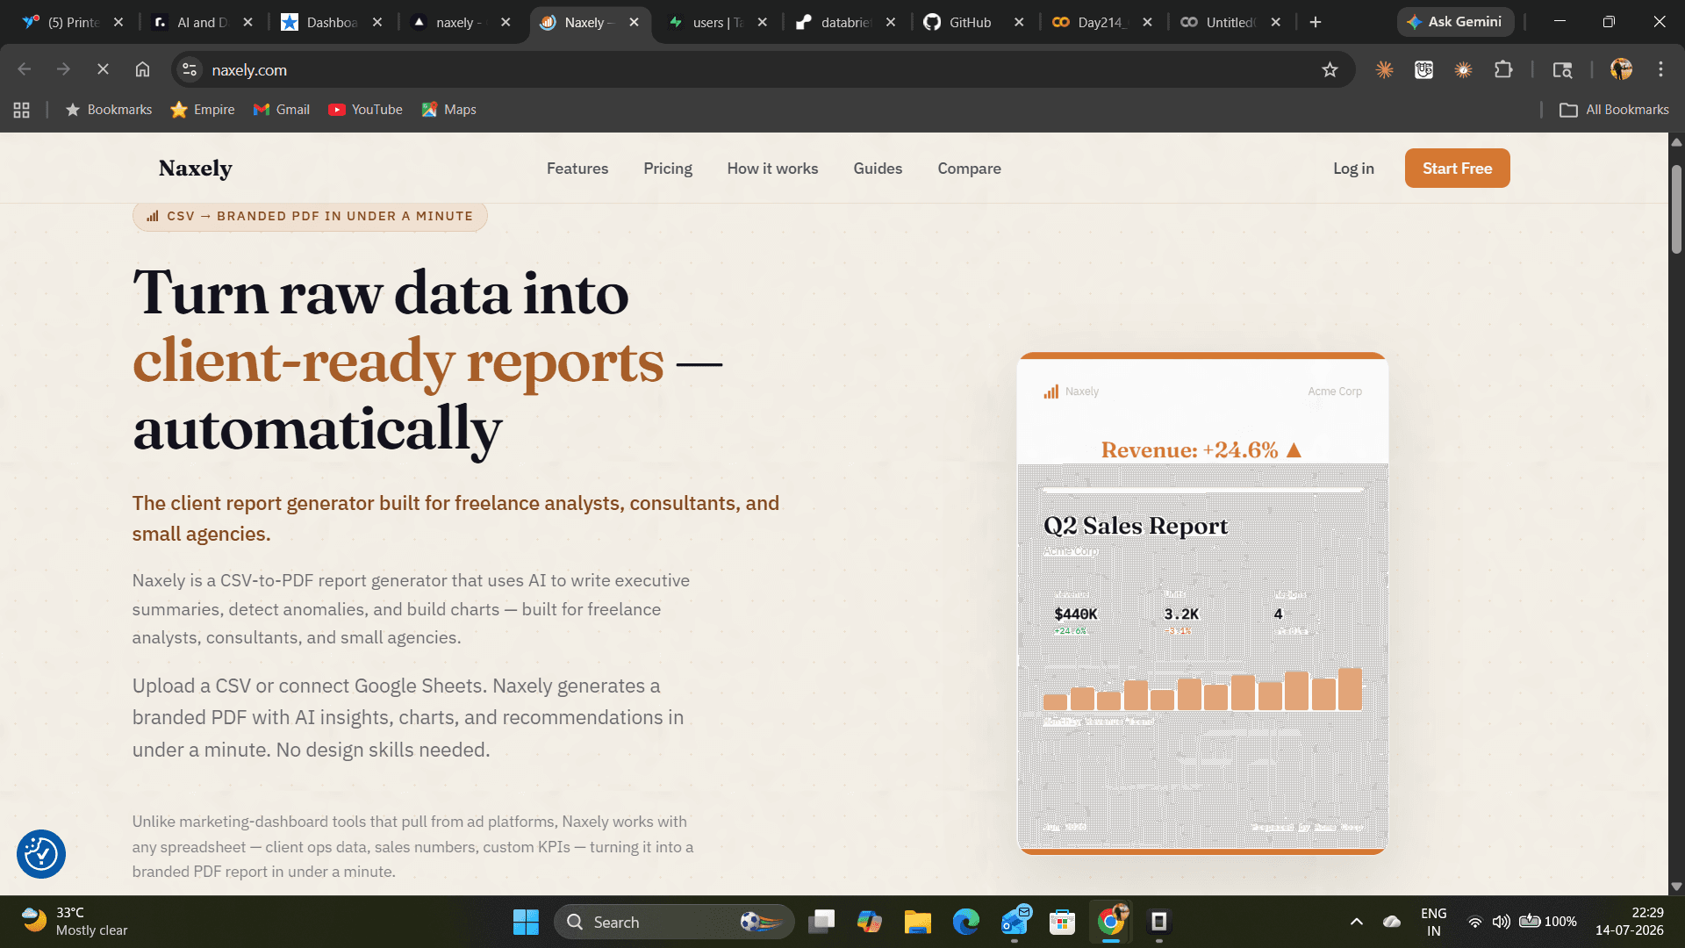Click the browser Home icon

click(142, 69)
